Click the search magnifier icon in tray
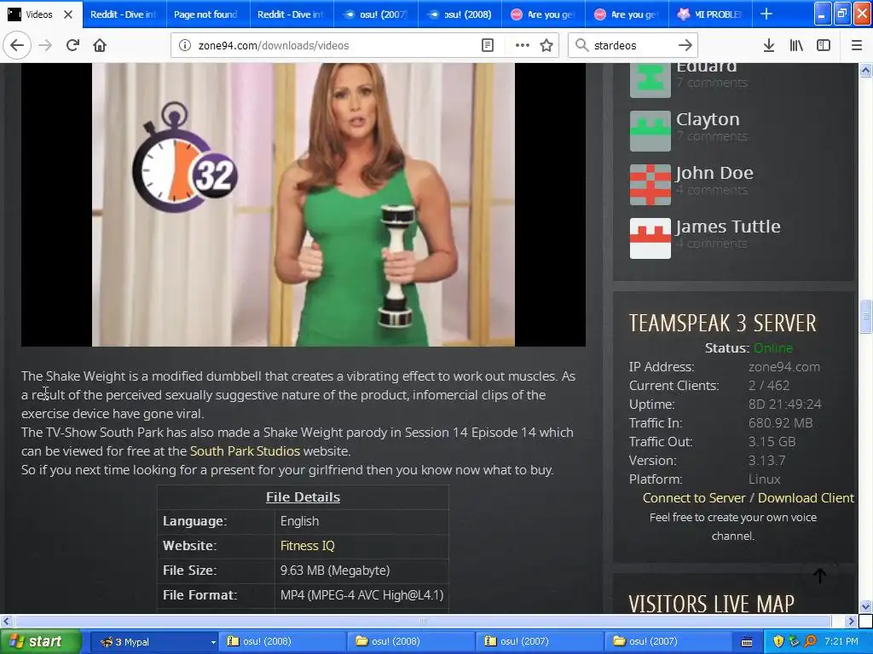873x654 pixels. click(810, 641)
